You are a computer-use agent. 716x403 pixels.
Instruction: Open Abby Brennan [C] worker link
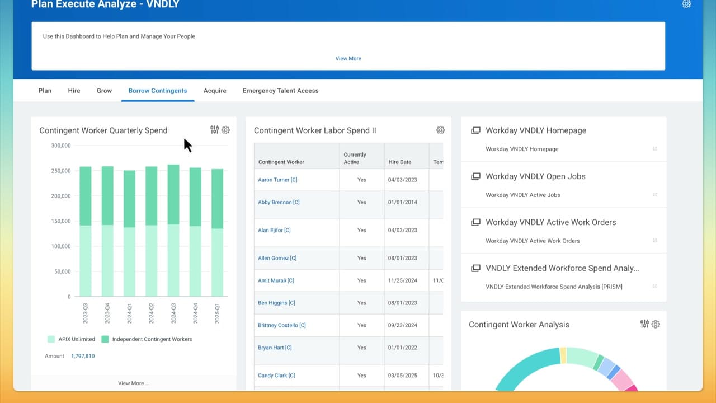[279, 202]
